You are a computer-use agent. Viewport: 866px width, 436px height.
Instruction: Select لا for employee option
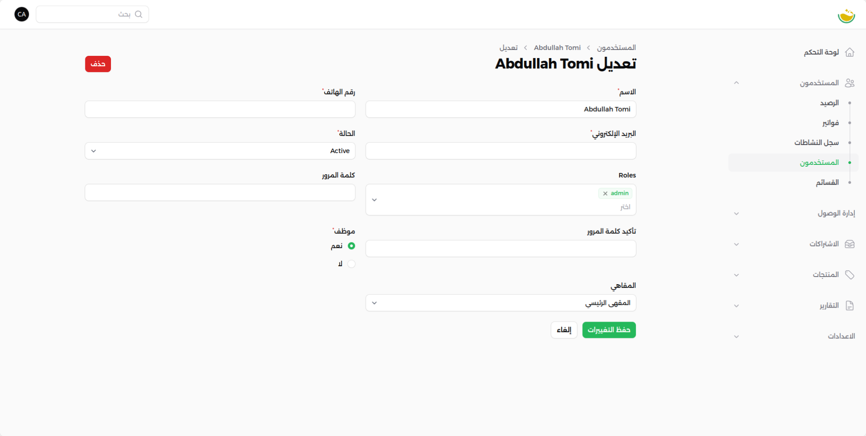[x=351, y=264]
